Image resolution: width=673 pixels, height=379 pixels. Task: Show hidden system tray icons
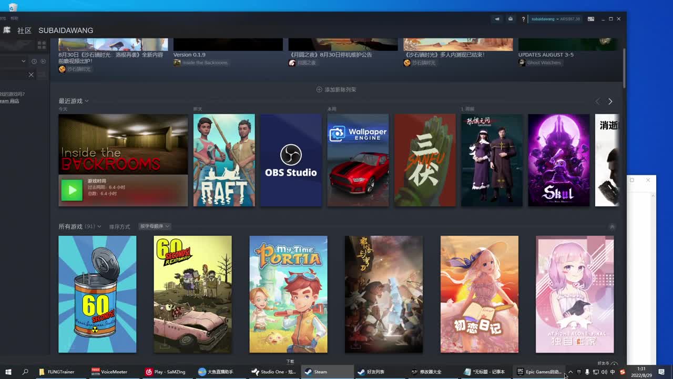(x=570, y=372)
